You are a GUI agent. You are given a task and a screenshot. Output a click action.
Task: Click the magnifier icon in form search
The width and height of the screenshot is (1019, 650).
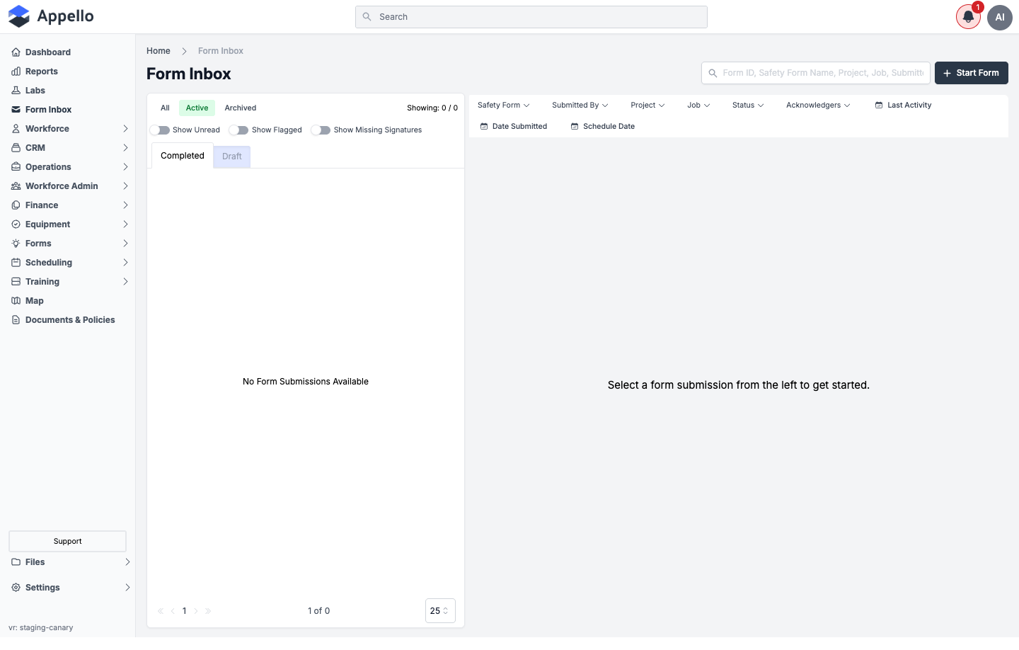pyautogui.click(x=713, y=73)
